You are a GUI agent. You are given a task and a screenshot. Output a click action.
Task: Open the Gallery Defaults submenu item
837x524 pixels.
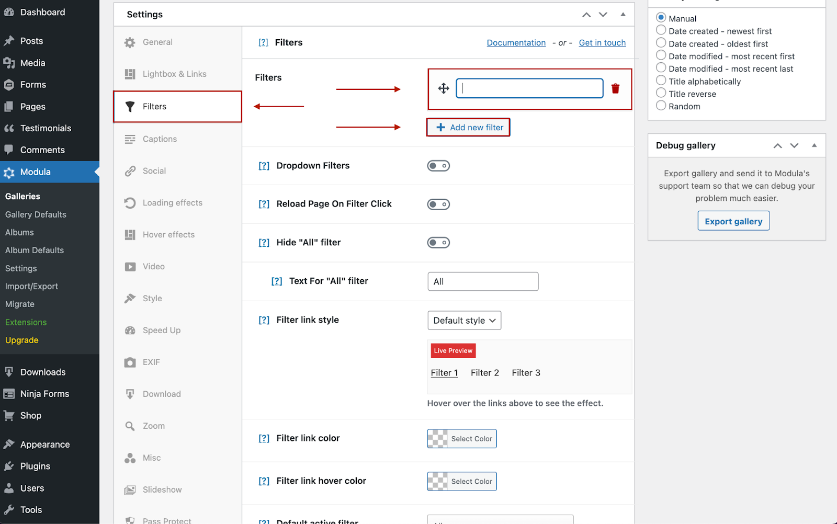tap(36, 214)
